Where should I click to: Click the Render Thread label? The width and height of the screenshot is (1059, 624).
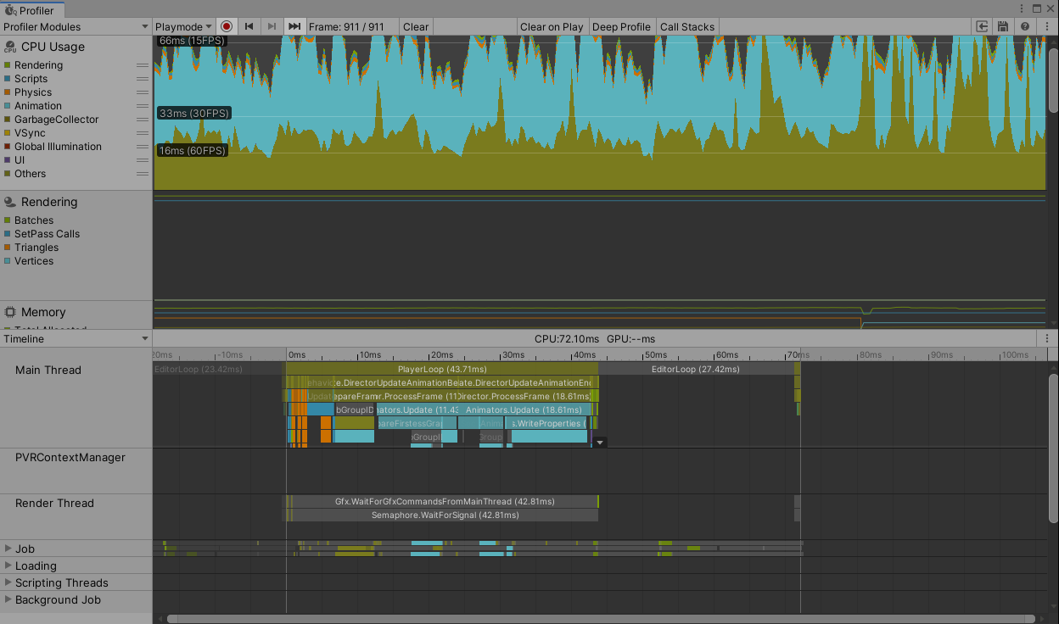tap(54, 503)
